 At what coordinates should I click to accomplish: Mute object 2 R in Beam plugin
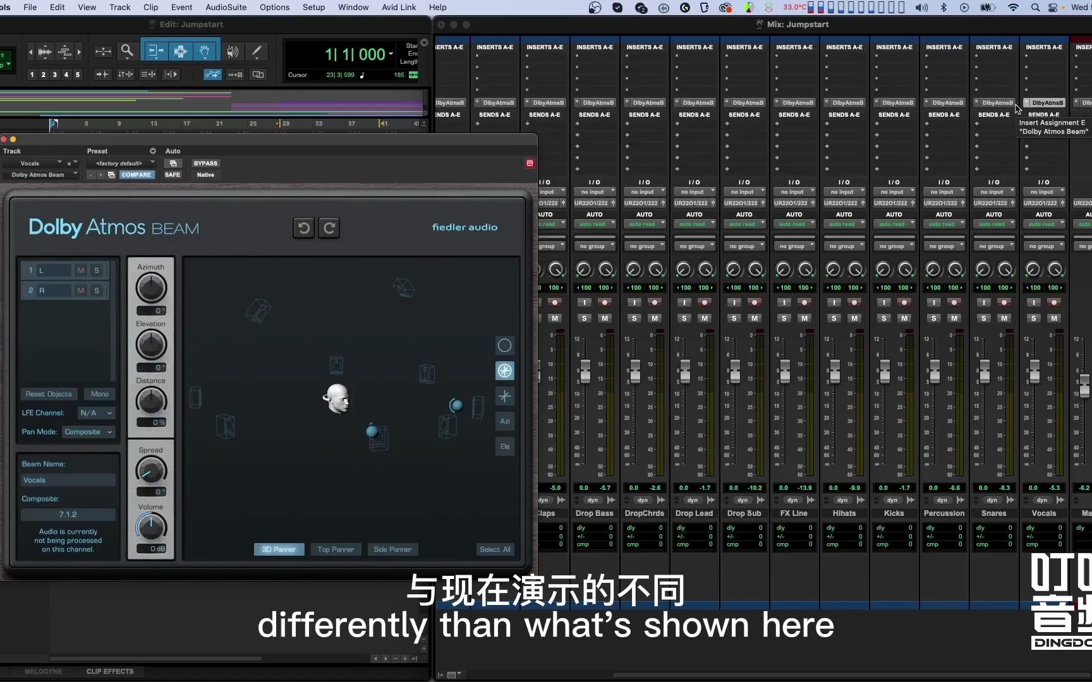pyautogui.click(x=81, y=290)
